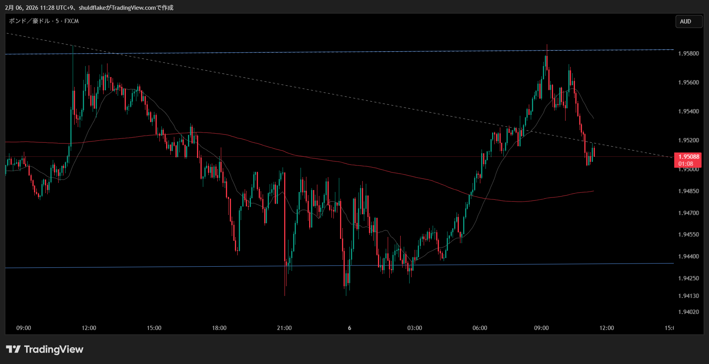Click the 15:00 time axis label
The width and height of the screenshot is (709, 364).
tap(154, 328)
